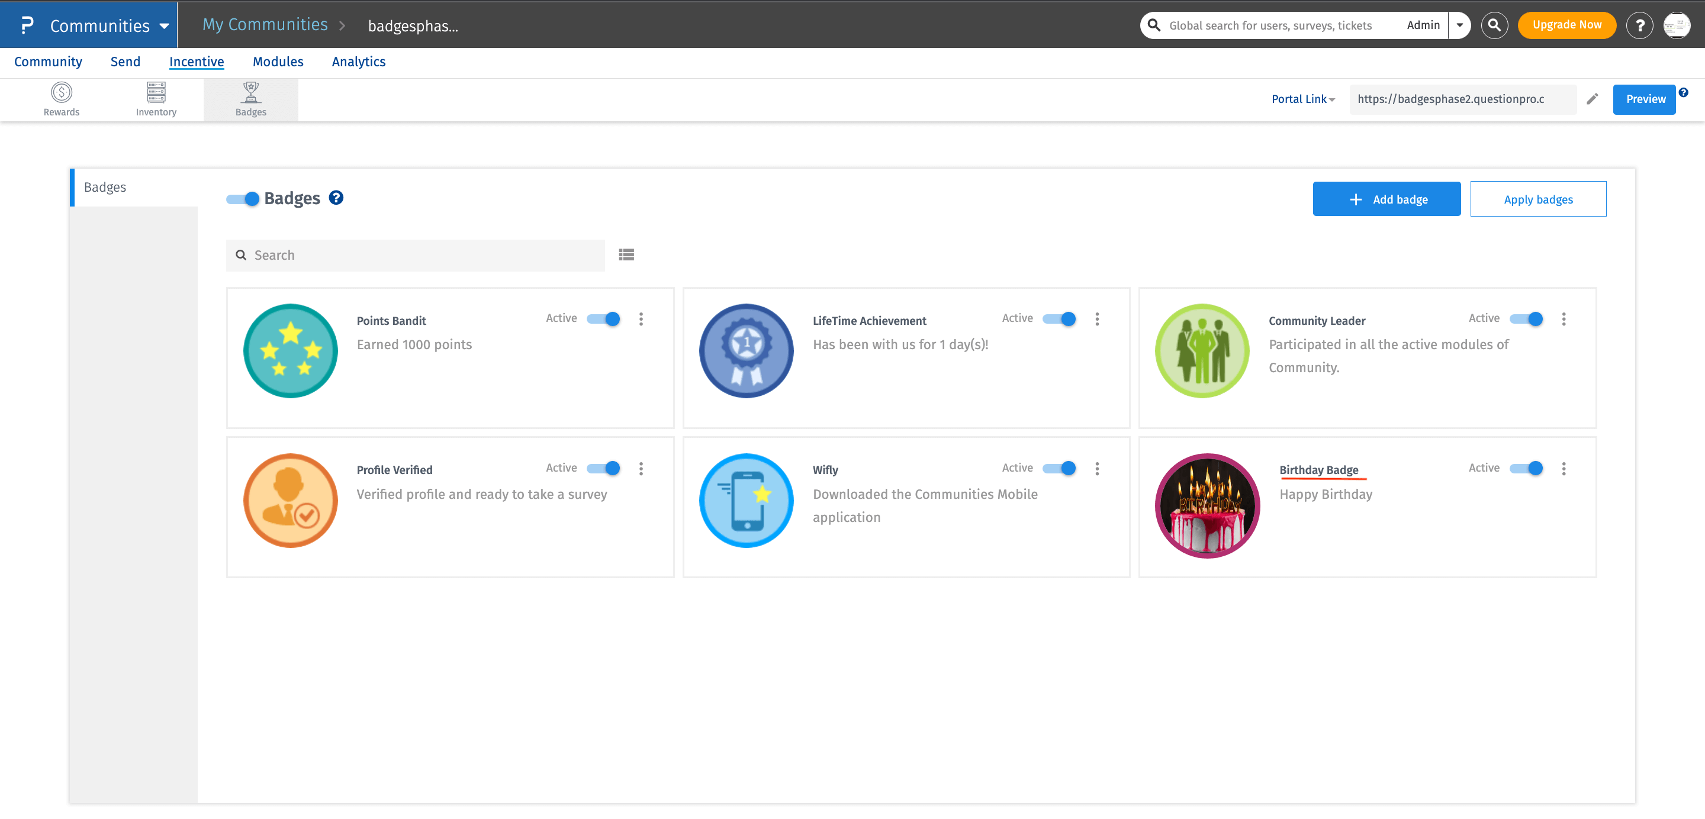Toggle Wifly badge active switch
This screenshot has width=1705, height=819.
coord(1059,468)
